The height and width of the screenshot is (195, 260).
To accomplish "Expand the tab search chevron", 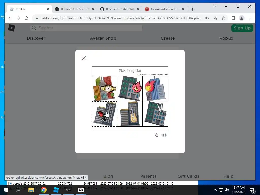I will coord(214,6).
